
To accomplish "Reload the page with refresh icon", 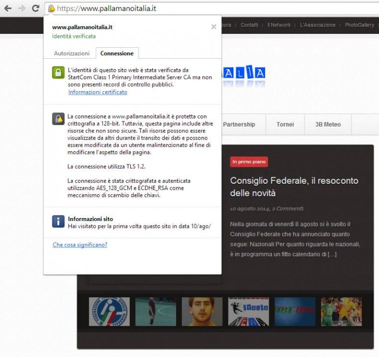I will tap(36, 8).
